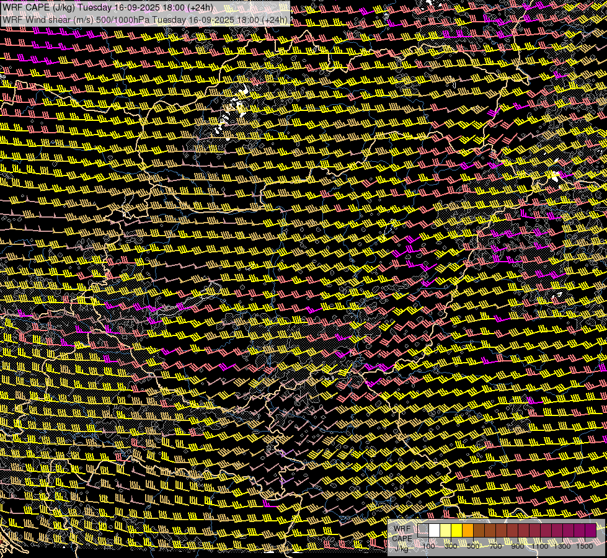Click the legend value '500'
This screenshot has width=607, height=558.
473,546
